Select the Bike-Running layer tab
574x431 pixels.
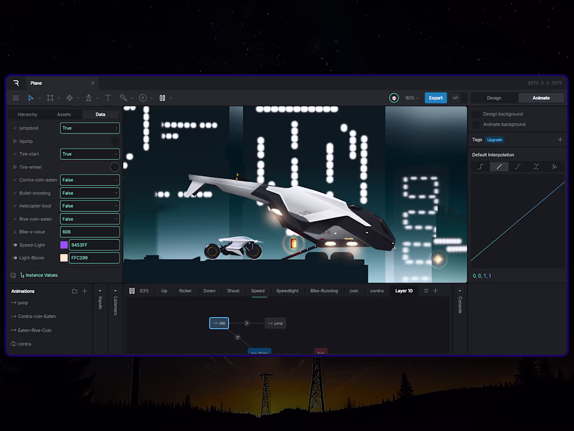click(324, 290)
